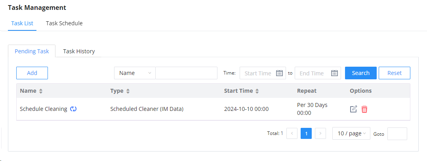The image size is (427, 161).
Task: Reset the search filters
Action: tap(395, 73)
